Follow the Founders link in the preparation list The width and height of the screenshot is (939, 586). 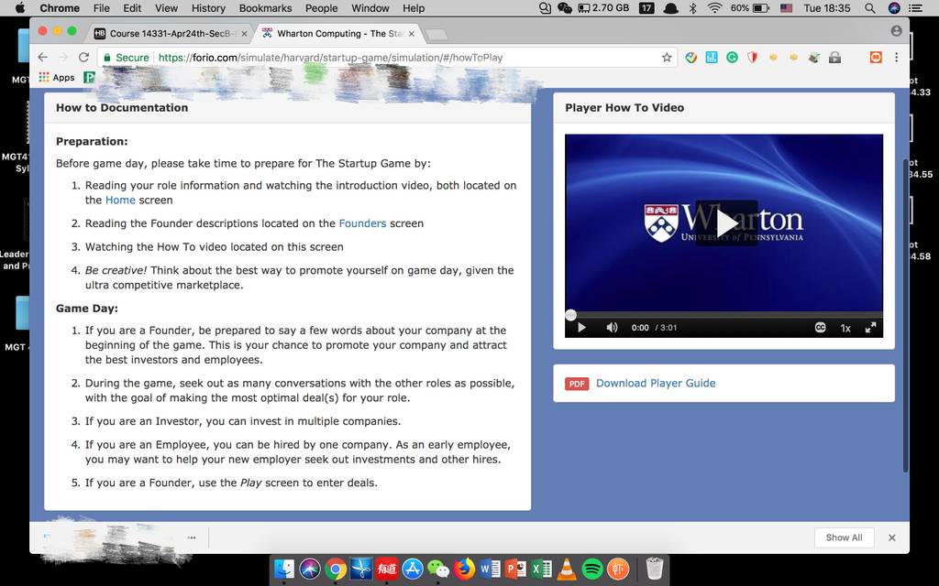362,223
